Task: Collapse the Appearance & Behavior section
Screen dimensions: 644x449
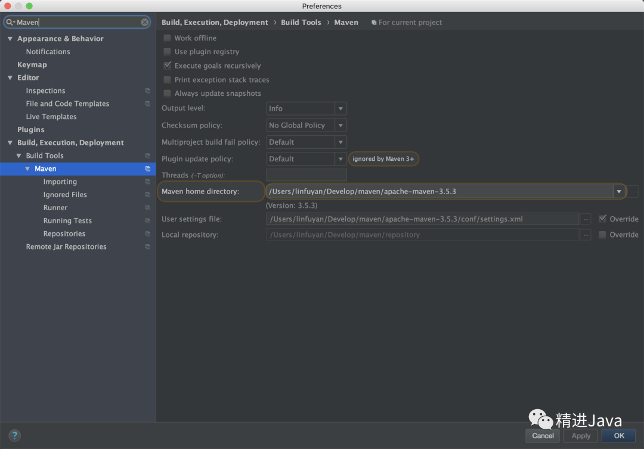Action: click(10, 39)
